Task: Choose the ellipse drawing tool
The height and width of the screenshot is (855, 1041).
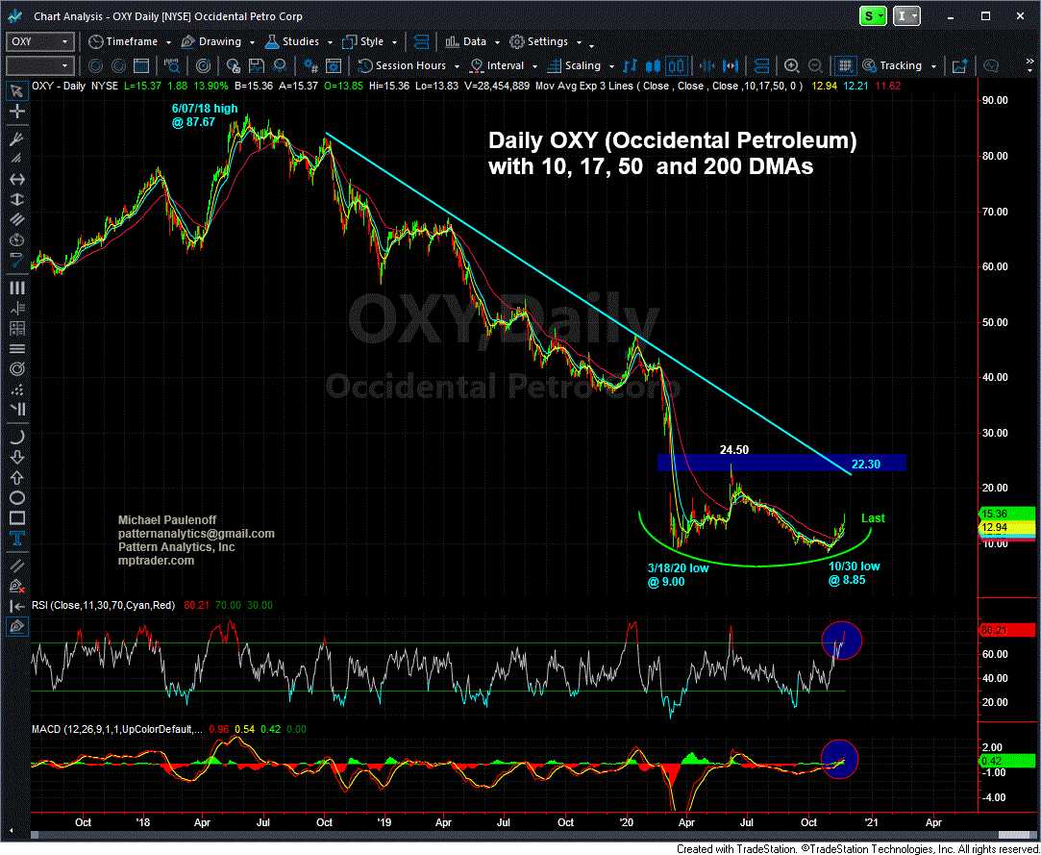Action: 18,498
